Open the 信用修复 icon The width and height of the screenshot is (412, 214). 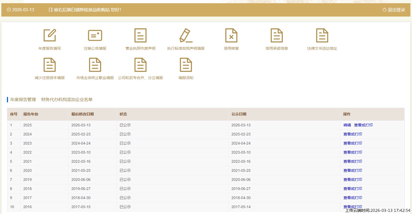231,36
